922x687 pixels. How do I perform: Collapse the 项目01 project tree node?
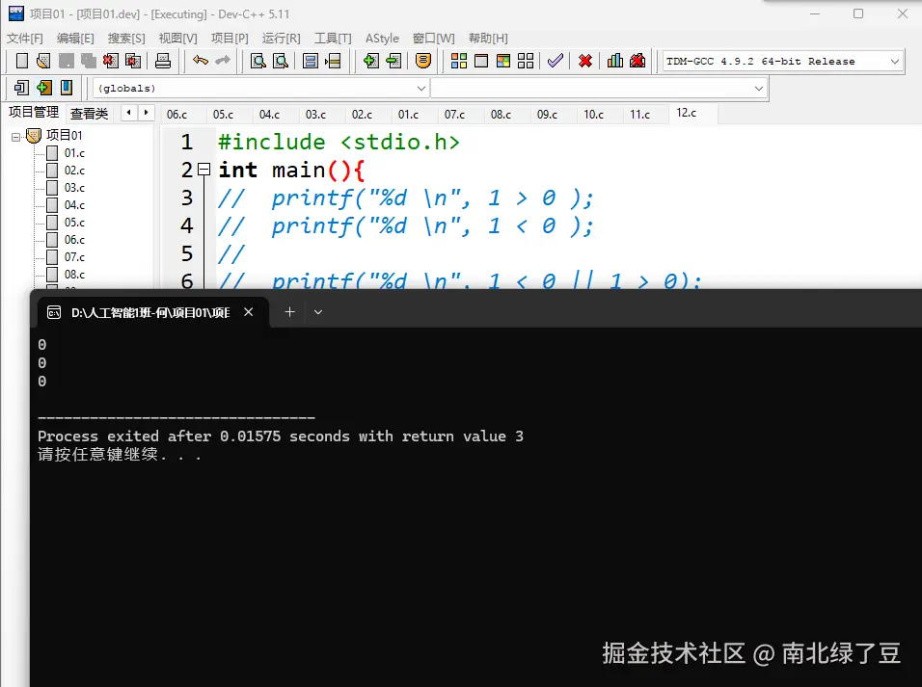15,137
